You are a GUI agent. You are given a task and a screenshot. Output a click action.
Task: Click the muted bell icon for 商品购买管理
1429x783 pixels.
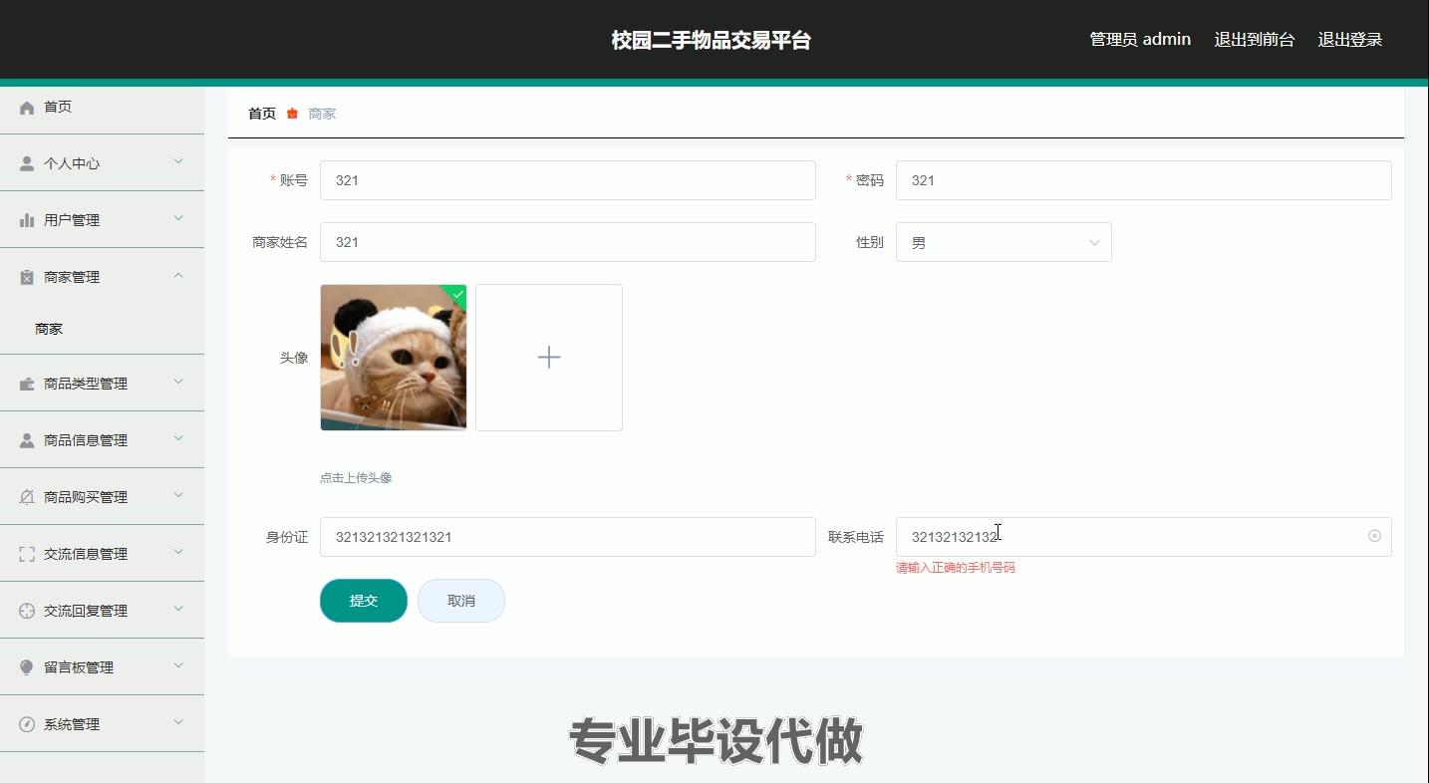[27, 498]
